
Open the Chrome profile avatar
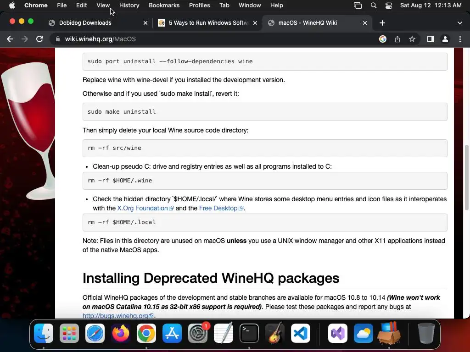pos(445,39)
